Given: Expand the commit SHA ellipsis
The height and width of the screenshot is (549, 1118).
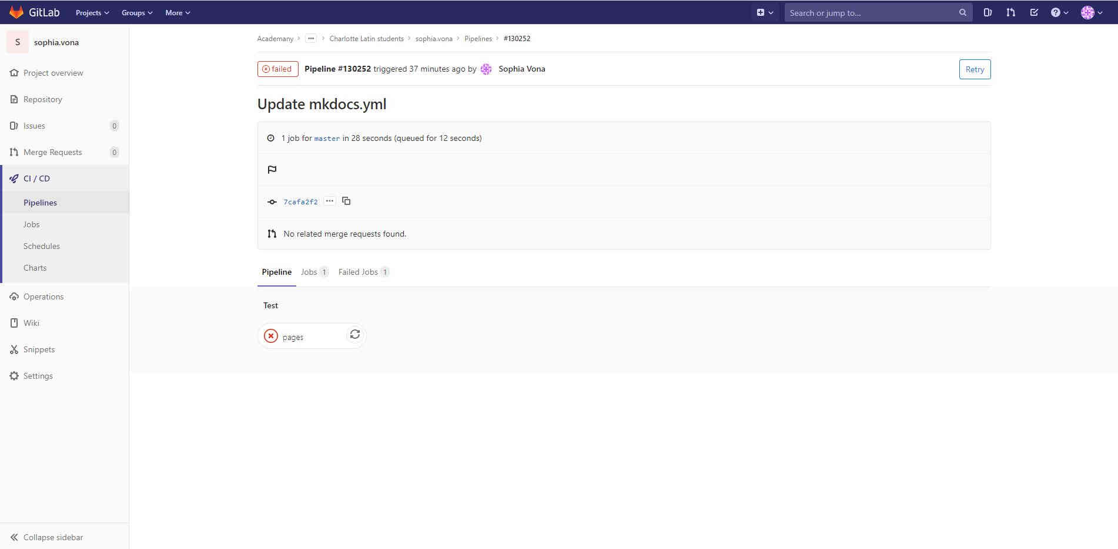Looking at the screenshot, I should pos(330,201).
